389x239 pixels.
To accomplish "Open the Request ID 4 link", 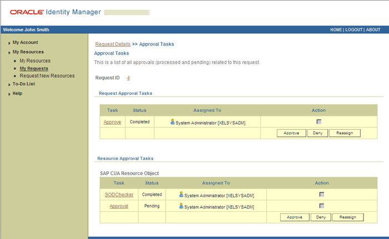I will click(x=128, y=78).
